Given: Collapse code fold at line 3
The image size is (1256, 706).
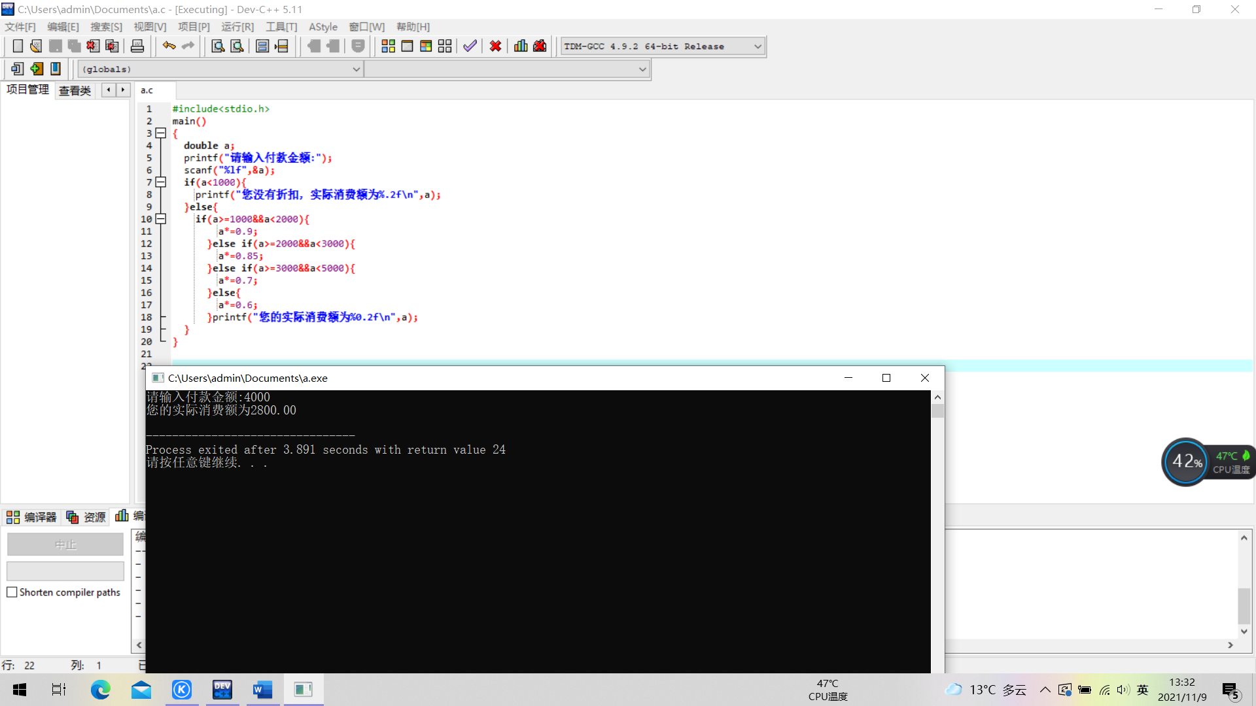Looking at the screenshot, I should click(x=161, y=133).
